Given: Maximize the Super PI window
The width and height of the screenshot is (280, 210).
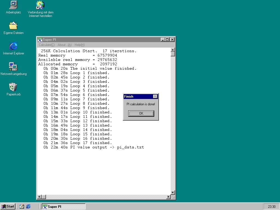Looking at the screenshot, I should coord(167,40).
